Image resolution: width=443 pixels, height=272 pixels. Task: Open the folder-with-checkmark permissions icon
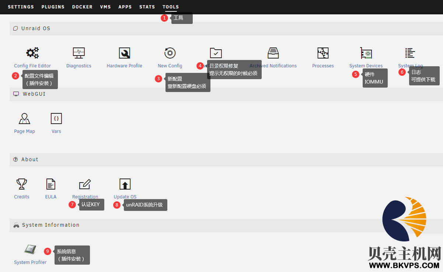point(216,53)
